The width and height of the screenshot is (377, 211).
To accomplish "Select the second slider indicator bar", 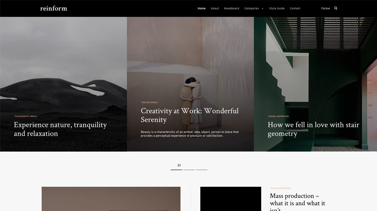I will tap(189, 170).
